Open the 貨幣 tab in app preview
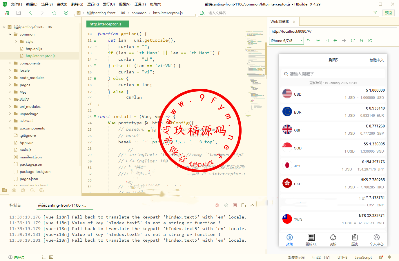Image resolution: width=399 pixels, height=261 pixels. 290,240
